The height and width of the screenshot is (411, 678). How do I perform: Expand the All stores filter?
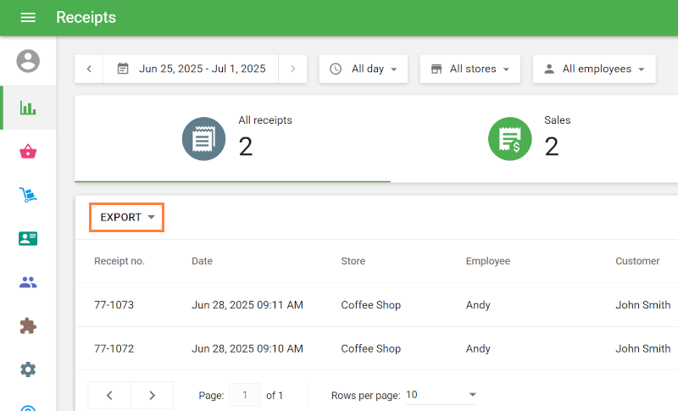tap(470, 69)
